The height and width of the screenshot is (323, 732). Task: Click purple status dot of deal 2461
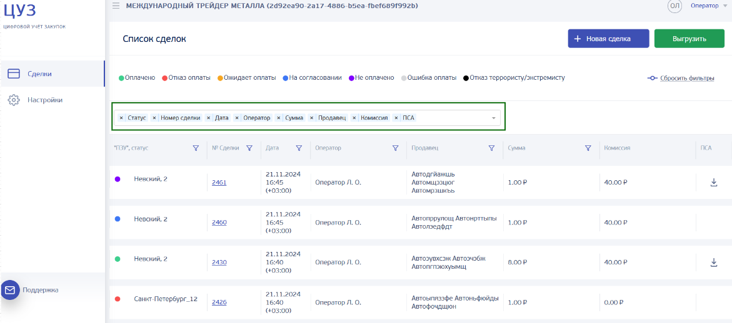coord(118,179)
